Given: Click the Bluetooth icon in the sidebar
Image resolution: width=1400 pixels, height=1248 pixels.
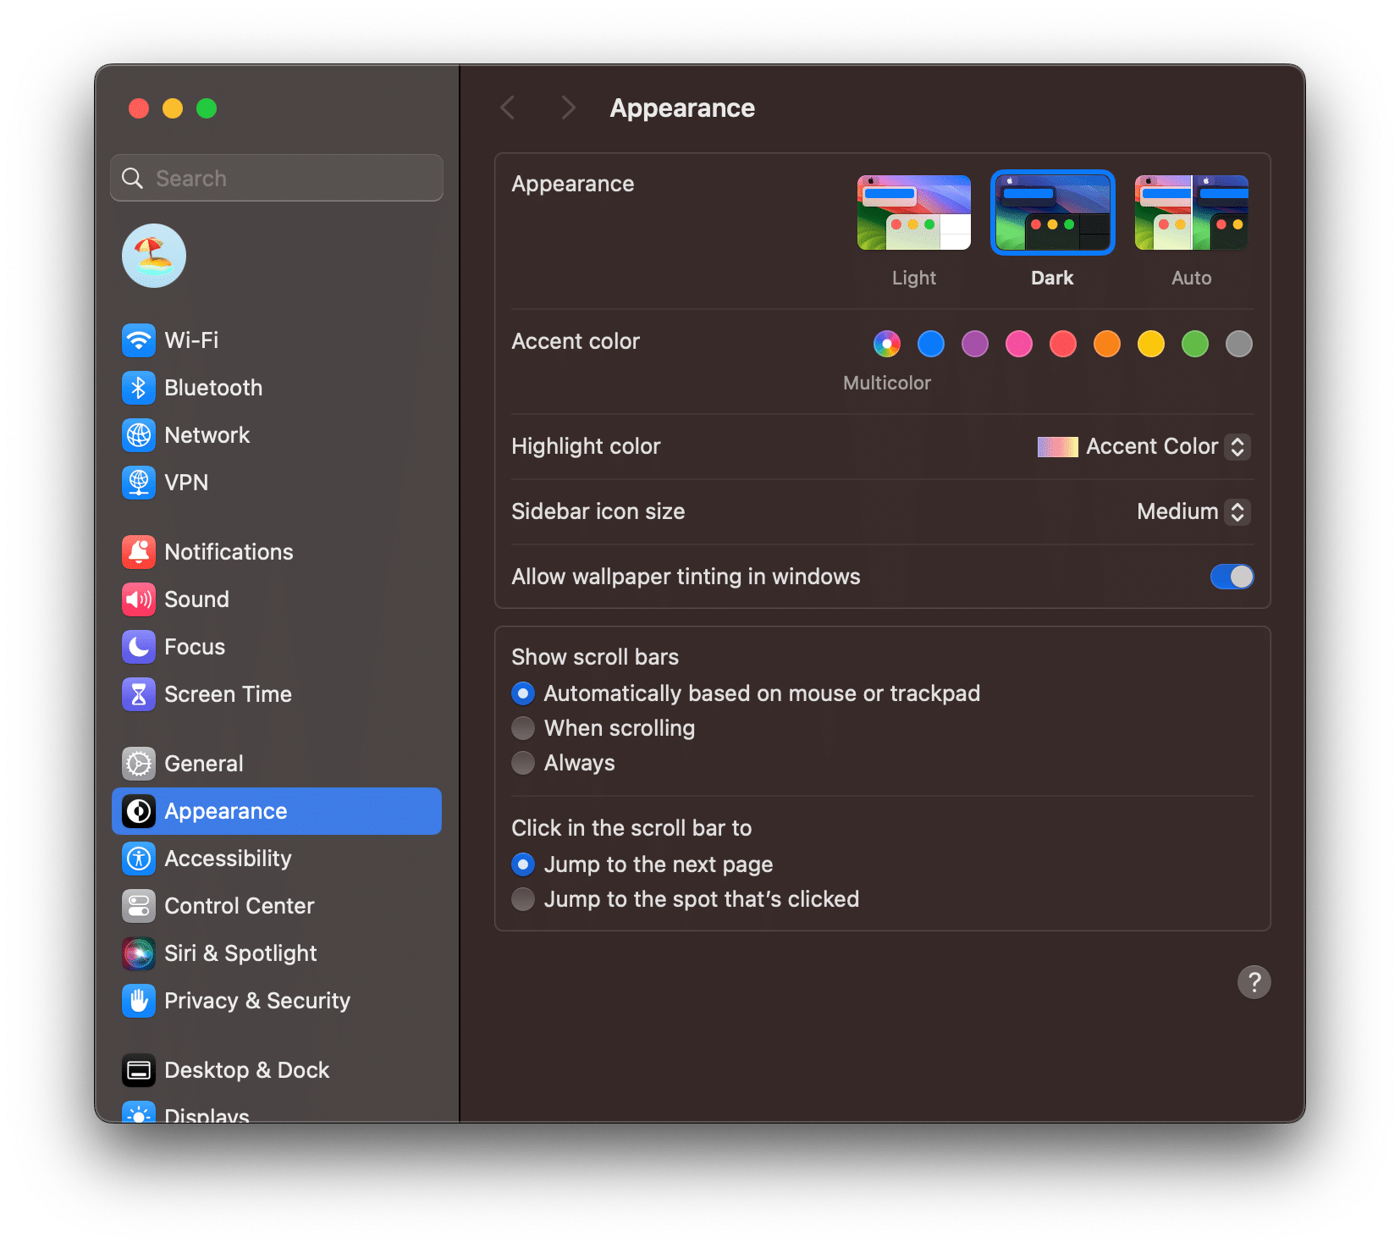Looking at the screenshot, I should (139, 388).
